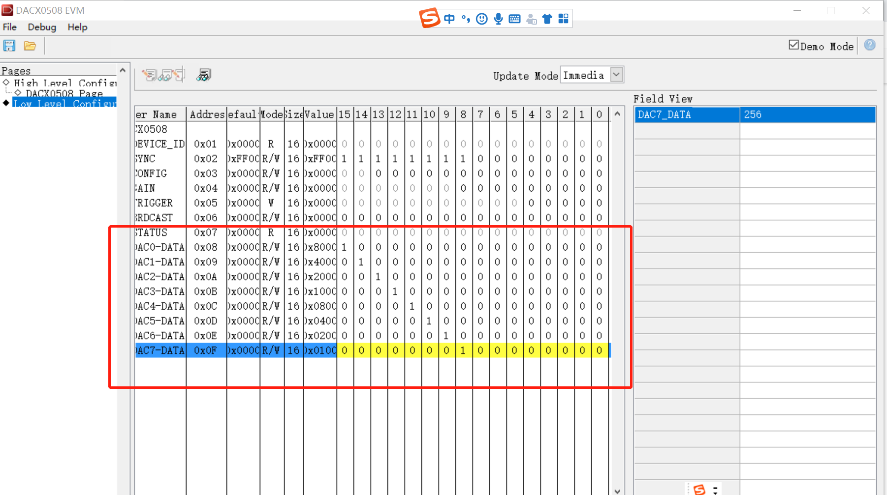Click the register table scroll-down arrow
887x495 pixels.
(x=617, y=491)
